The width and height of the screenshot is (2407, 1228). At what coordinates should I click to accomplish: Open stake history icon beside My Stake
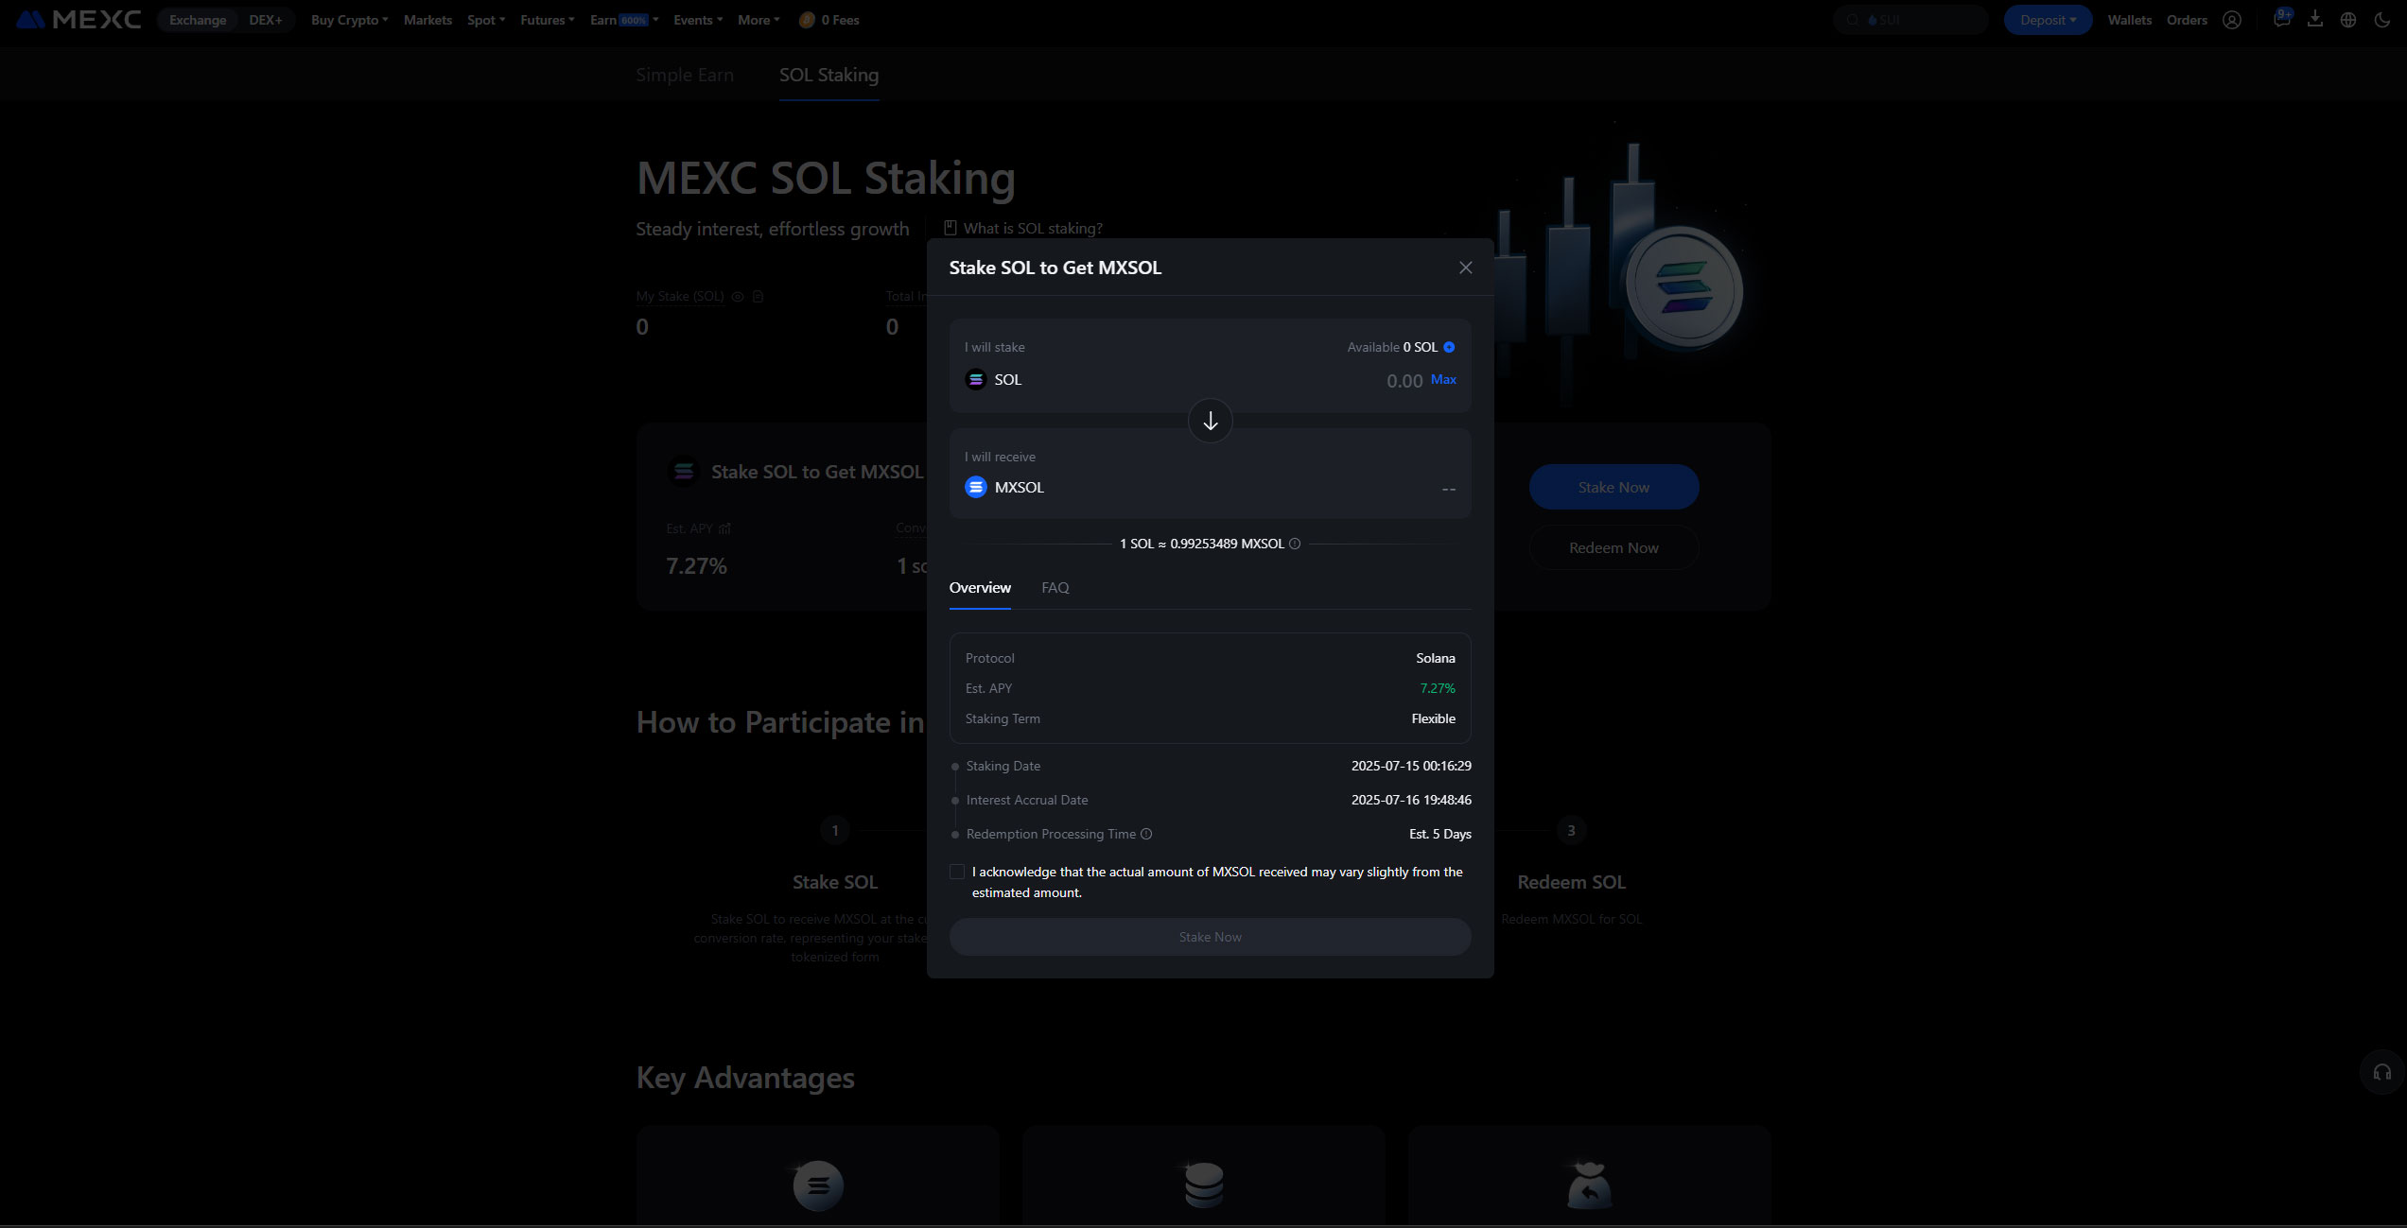[x=758, y=296]
